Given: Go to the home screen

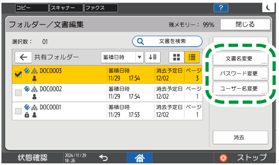Looking at the screenshot, I should point(140,158).
